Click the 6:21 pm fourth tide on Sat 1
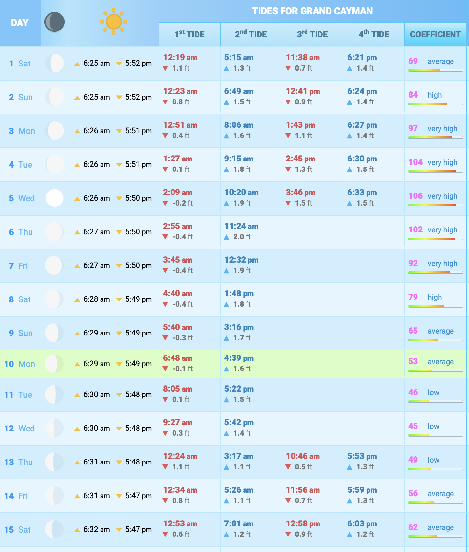The image size is (469, 552). 362,58
